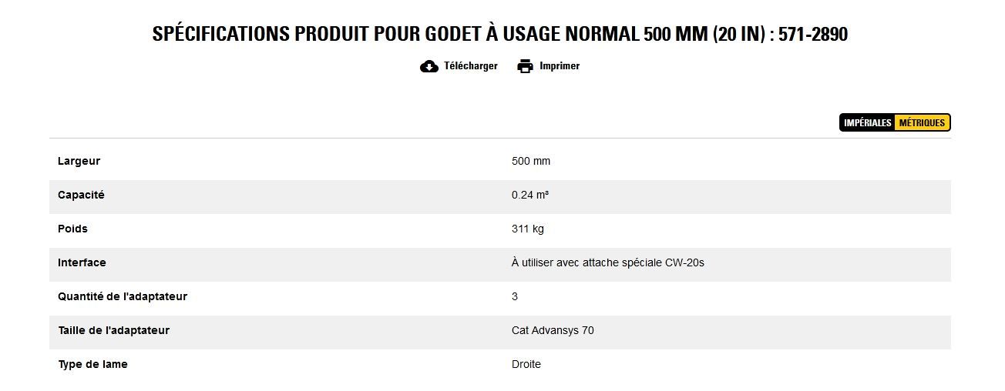Open the Télécharger link
Viewport: 1005px width, 391px height.
click(470, 66)
